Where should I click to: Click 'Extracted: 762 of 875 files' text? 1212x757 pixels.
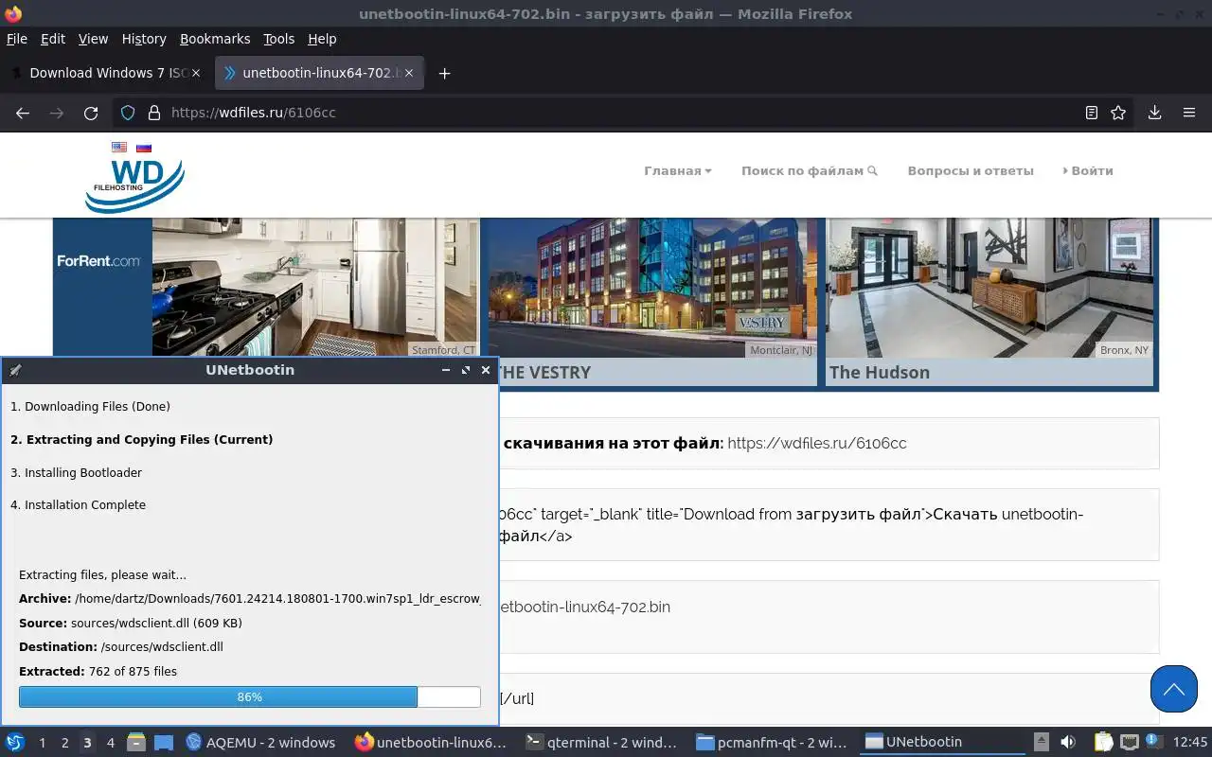pos(98,671)
